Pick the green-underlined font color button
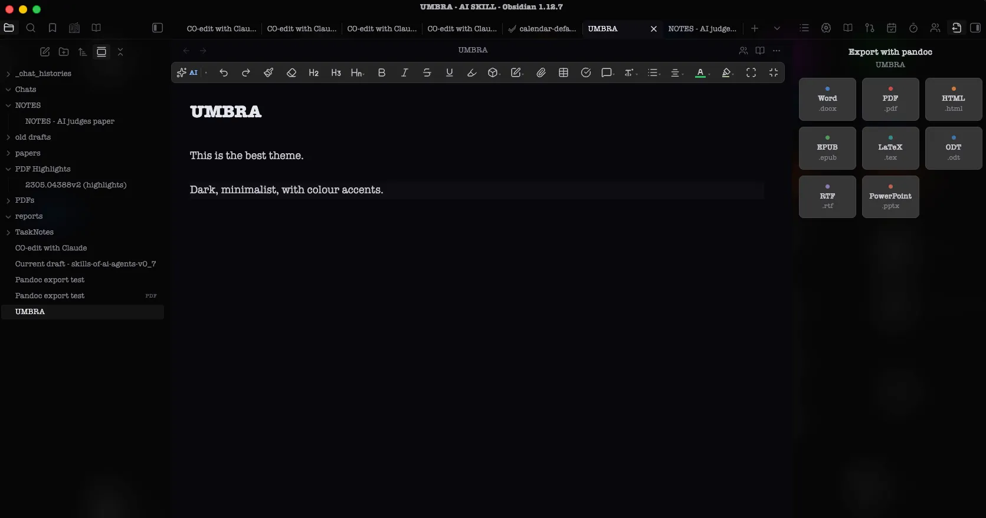 point(701,72)
